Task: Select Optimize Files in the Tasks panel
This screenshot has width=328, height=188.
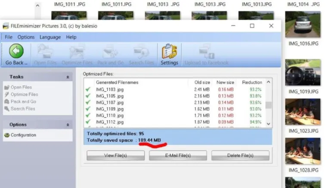Action: (24, 94)
